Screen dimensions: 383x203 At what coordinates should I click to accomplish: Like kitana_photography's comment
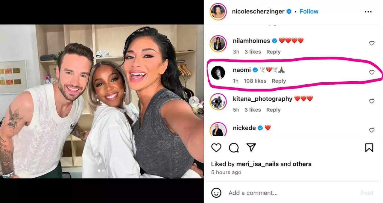372,101
